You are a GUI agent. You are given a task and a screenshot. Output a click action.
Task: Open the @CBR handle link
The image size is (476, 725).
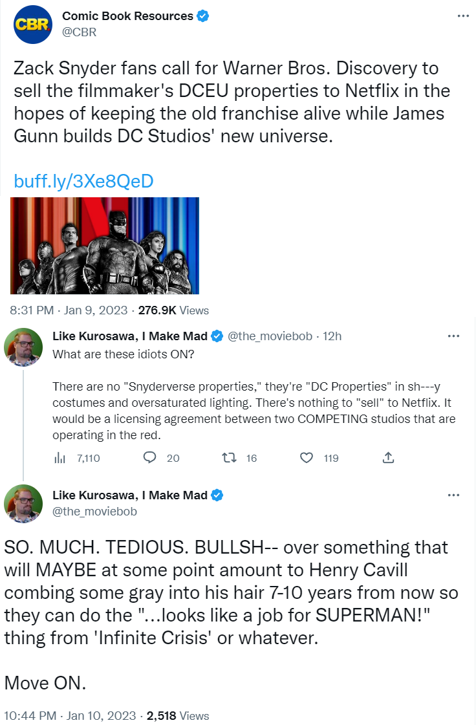[x=79, y=32]
